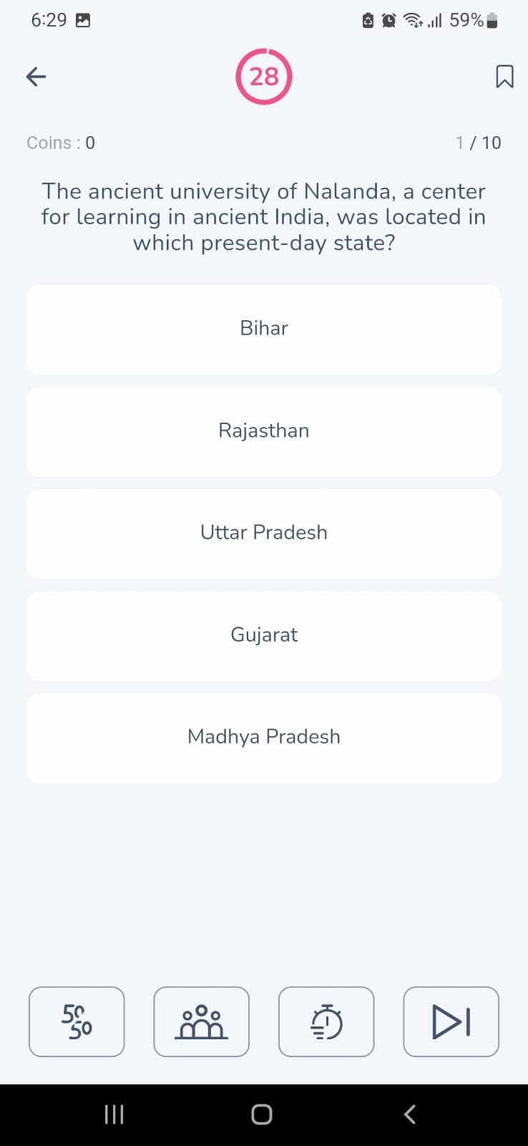Open the audience poll lifeline
528x1146 pixels.
[x=202, y=1021]
